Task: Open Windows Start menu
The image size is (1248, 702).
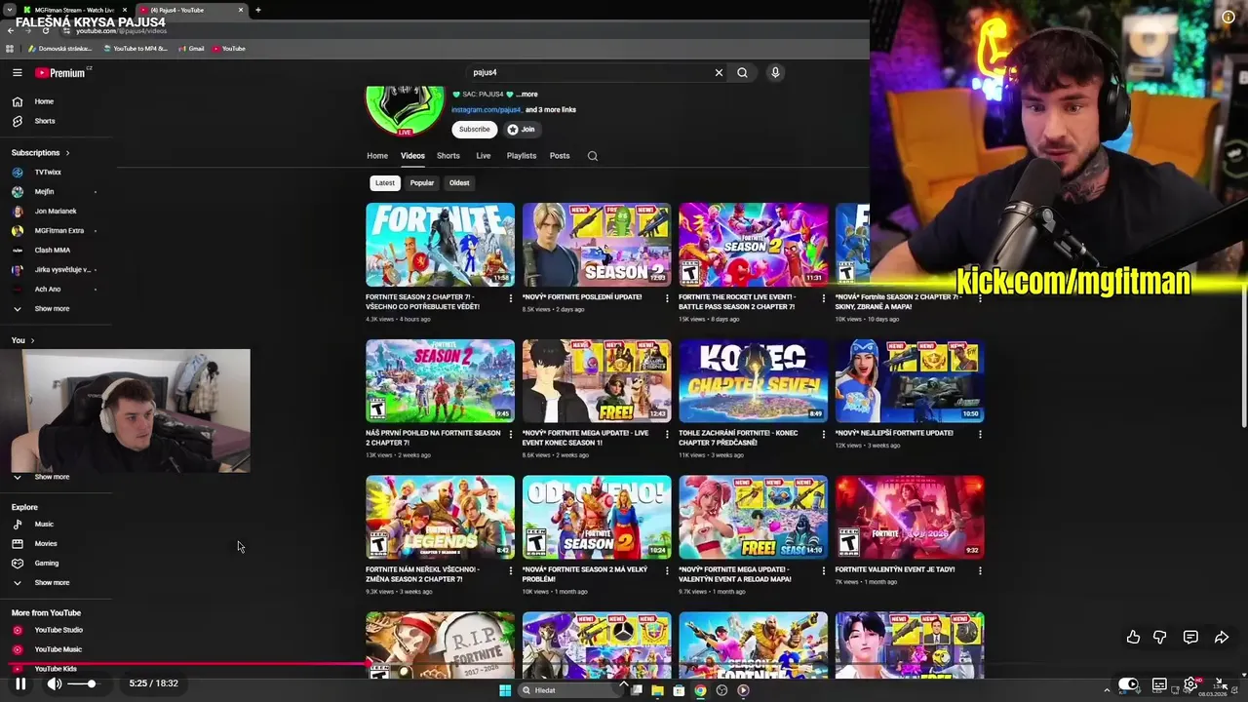Action: 505,690
